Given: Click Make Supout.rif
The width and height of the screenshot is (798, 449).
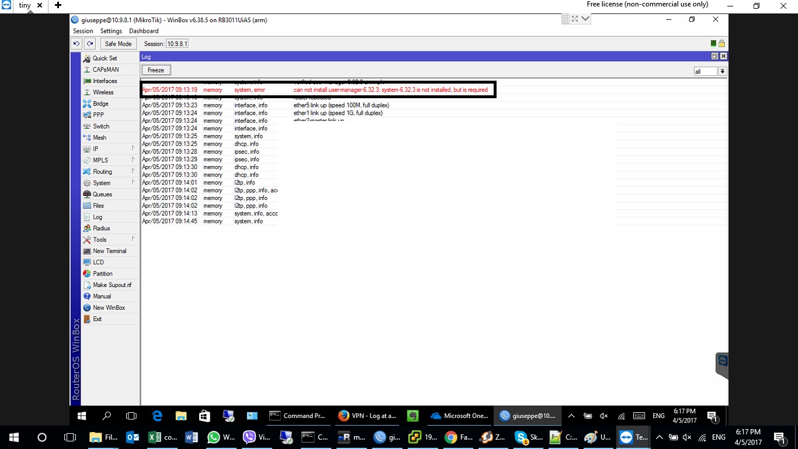Looking at the screenshot, I should (x=112, y=285).
